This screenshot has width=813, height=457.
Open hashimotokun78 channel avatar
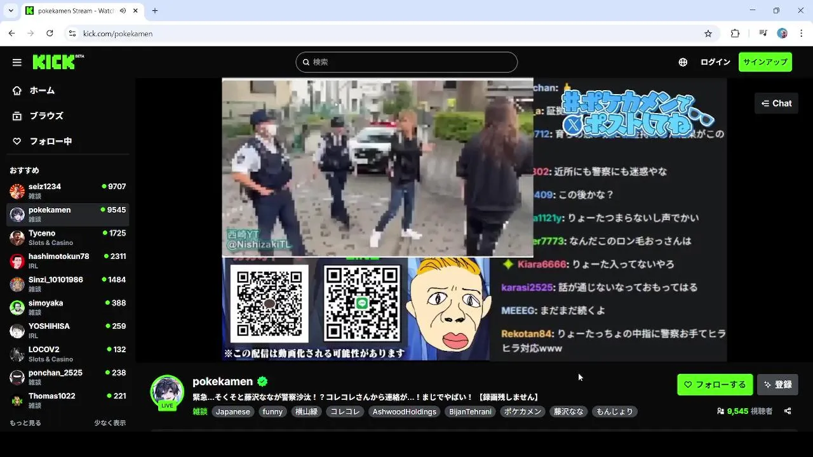pos(17,261)
